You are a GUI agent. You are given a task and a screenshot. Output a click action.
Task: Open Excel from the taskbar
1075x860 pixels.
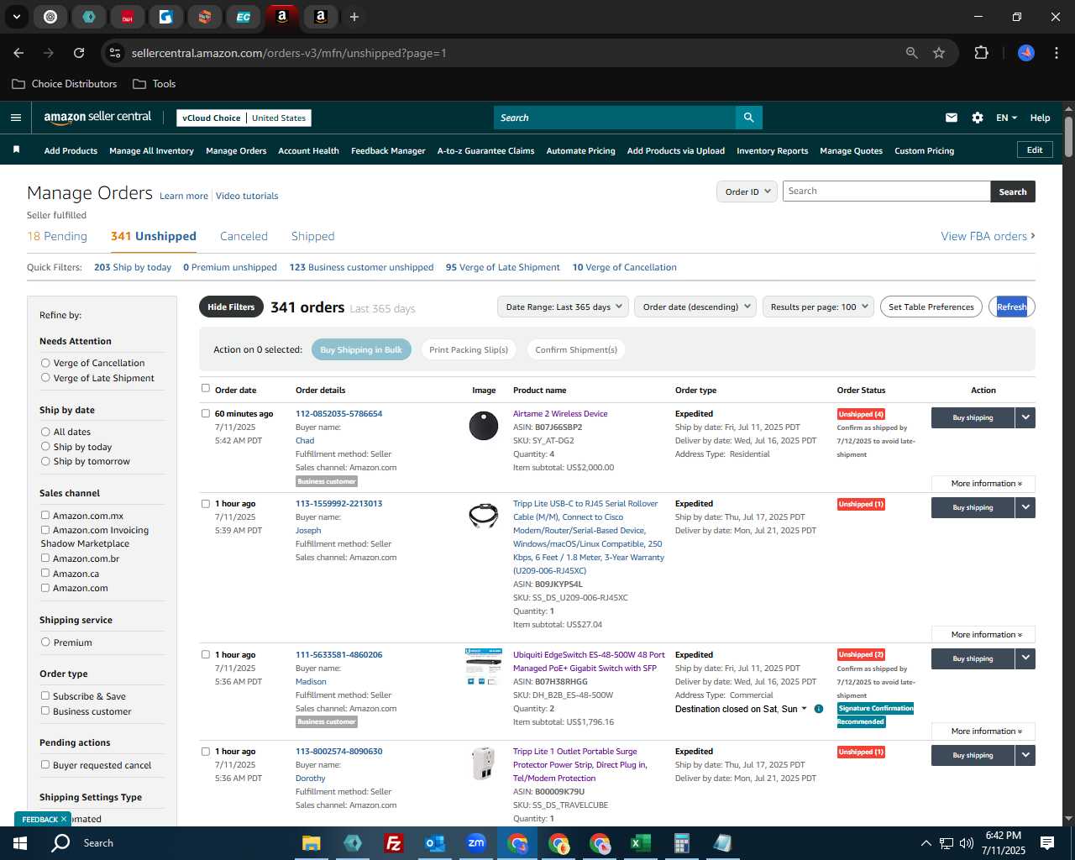[x=640, y=843]
